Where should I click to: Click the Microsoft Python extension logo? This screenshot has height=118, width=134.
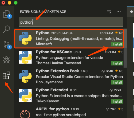25,38
